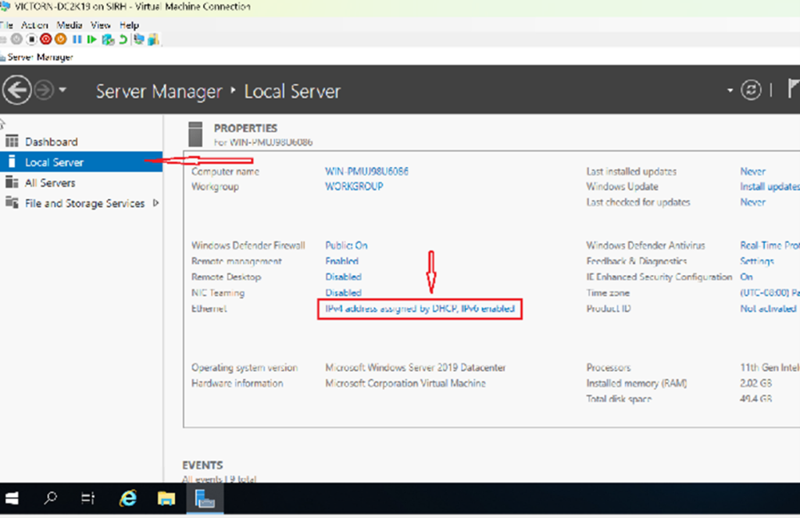800x518 pixels.
Task: Click the green Reset VM toolbar icon
Action: pos(92,39)
